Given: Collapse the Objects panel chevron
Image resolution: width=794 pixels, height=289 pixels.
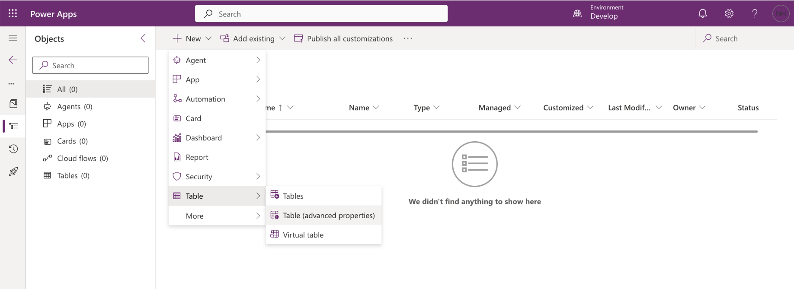Looking at the screenshot, I should 143,38.
